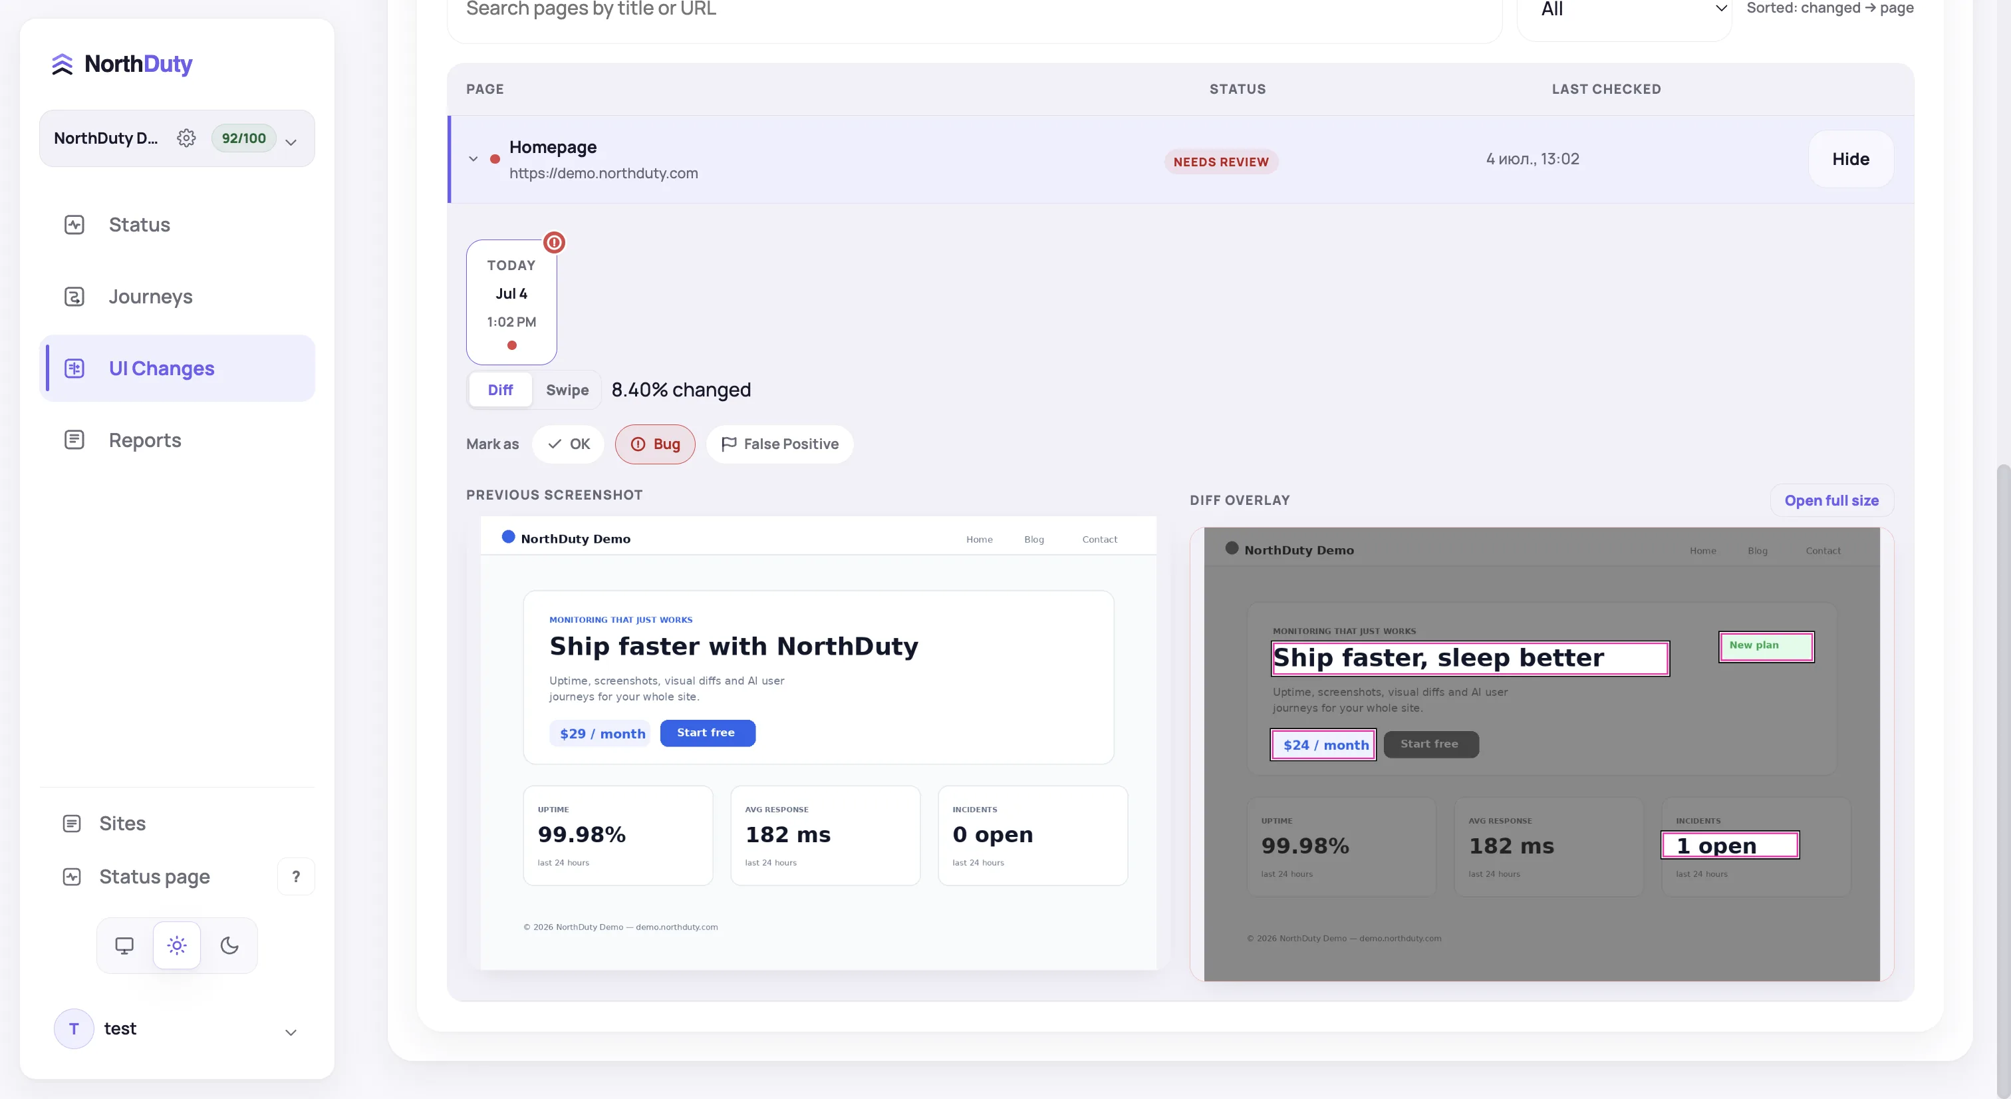Image resolution: width=2011 pixels, height=1099 pixels.
Task: Mark the change as OK
Action: [x=569, y=444]
